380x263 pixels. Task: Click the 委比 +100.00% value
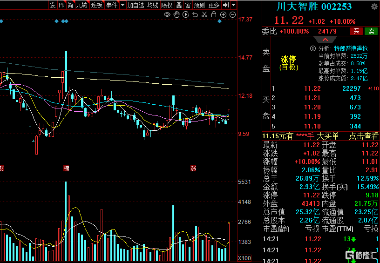[294, 31]
